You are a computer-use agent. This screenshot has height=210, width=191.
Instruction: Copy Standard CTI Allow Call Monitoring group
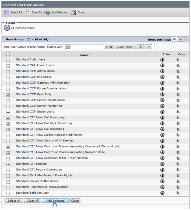pos(178,118)
